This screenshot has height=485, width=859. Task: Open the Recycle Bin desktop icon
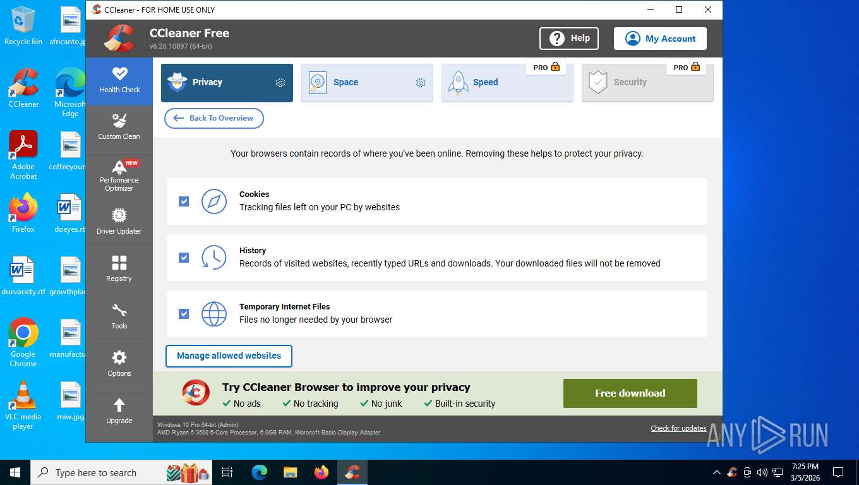point(23,27)
